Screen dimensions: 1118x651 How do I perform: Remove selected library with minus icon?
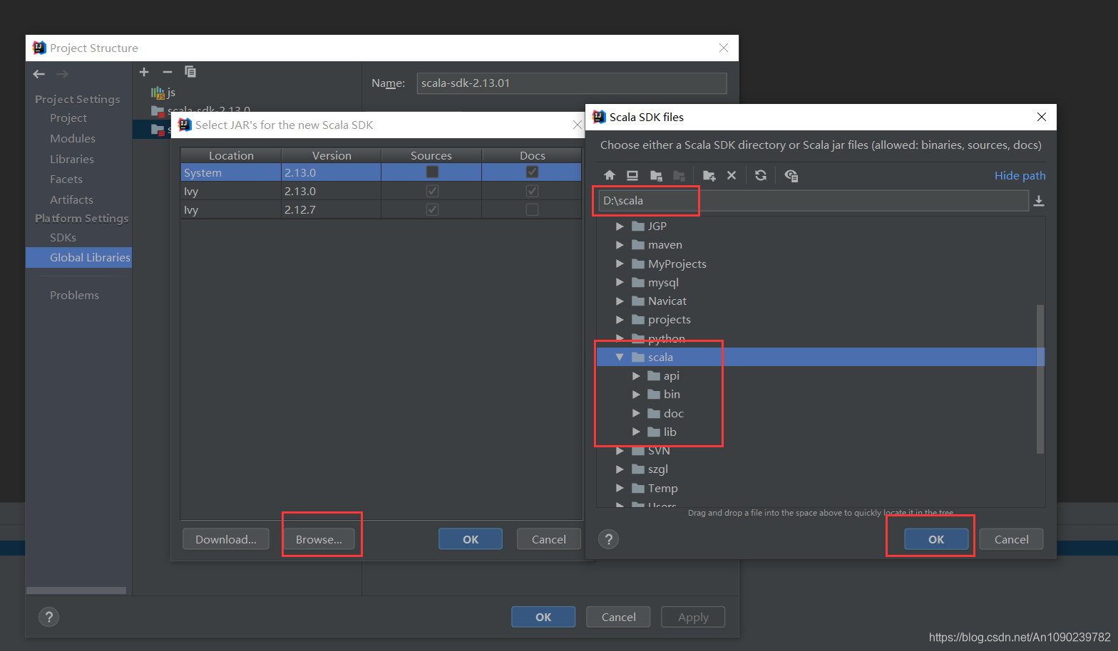168,72
